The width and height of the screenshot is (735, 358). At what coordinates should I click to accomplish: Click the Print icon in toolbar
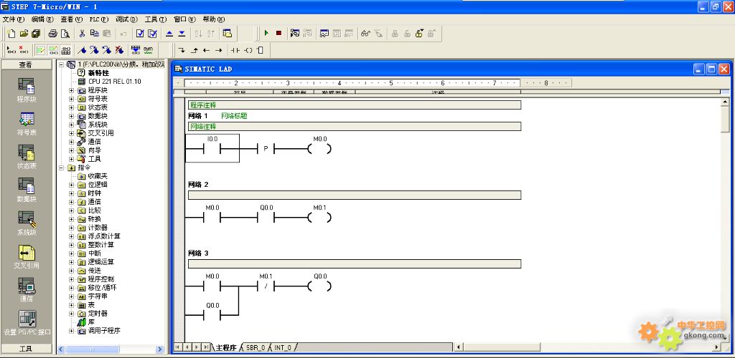[53, 34]
